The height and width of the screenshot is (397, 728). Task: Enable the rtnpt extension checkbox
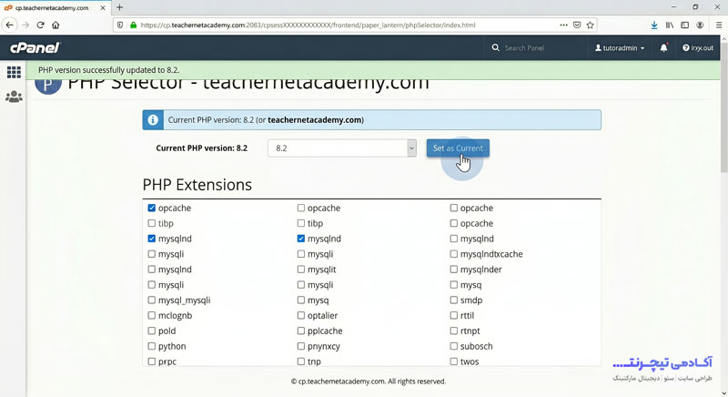click(x=454, y=331)
